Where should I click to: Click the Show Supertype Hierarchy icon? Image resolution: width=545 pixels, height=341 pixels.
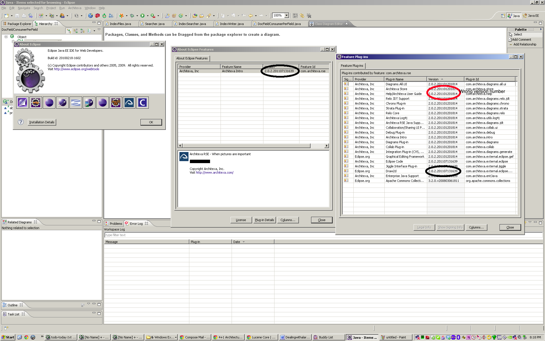click(76, 31)
